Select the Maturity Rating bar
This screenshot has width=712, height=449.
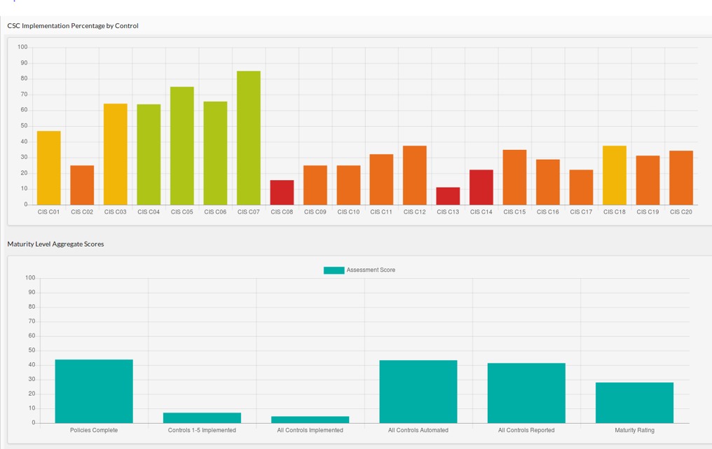click(x=634, y=401)
